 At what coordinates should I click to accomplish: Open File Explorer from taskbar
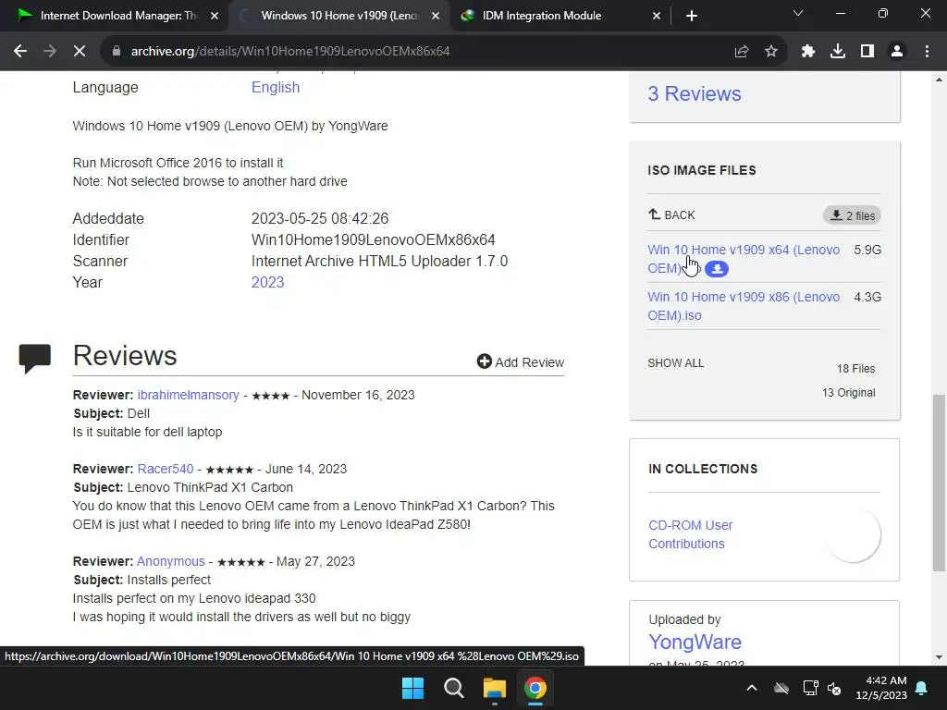(x=494, y=688)
